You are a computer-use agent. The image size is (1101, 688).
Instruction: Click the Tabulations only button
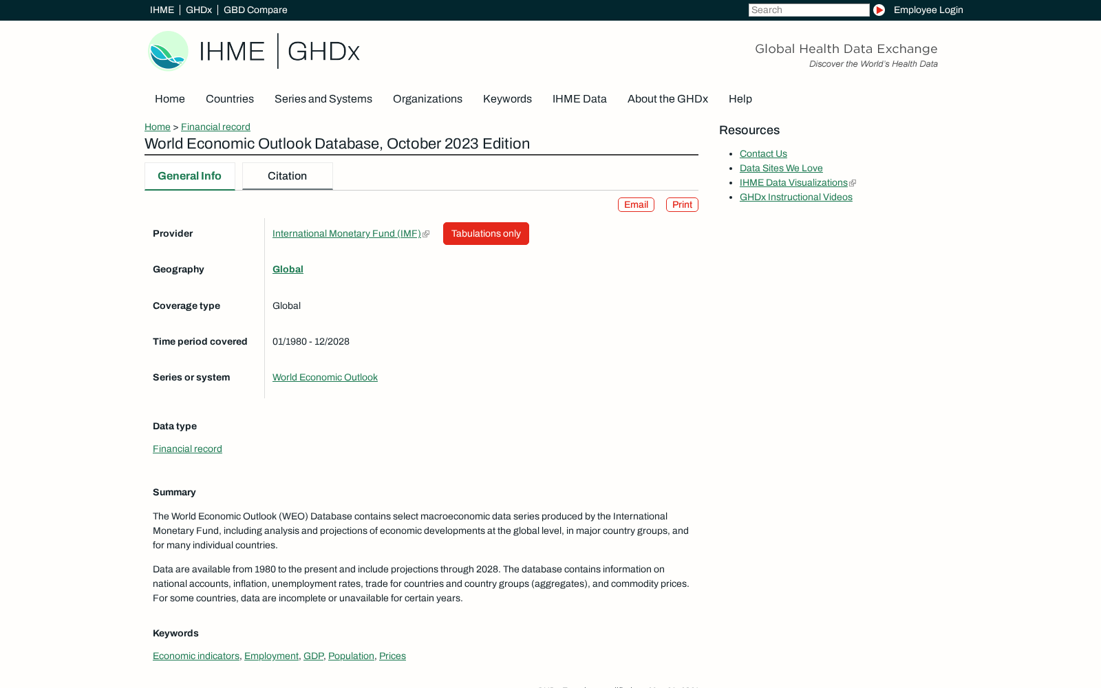click(486, 233)
